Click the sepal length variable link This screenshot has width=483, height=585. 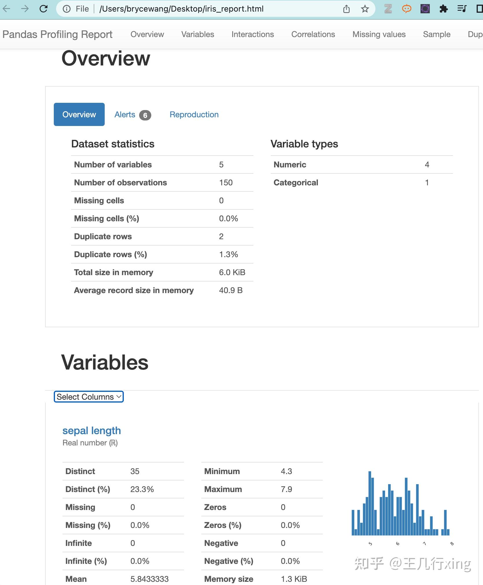(x=92, y=431)
